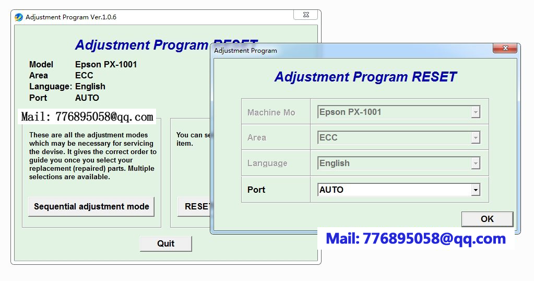
Task: Click the OK button in the dialog
Action: click(x=487, y=219)
